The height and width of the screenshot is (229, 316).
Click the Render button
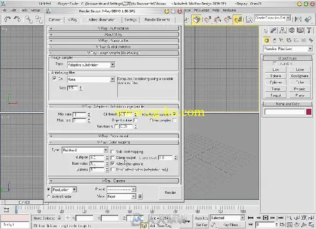pos(170,193)
